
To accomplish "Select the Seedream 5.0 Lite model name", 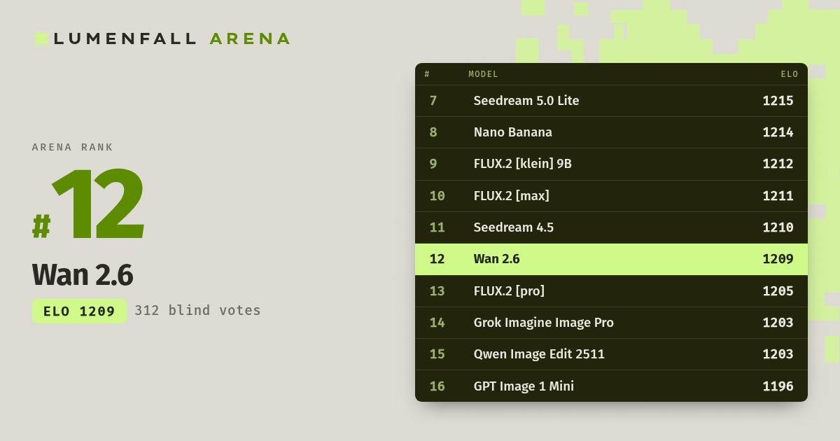I will pyautogui.click(x=526, y=101).
